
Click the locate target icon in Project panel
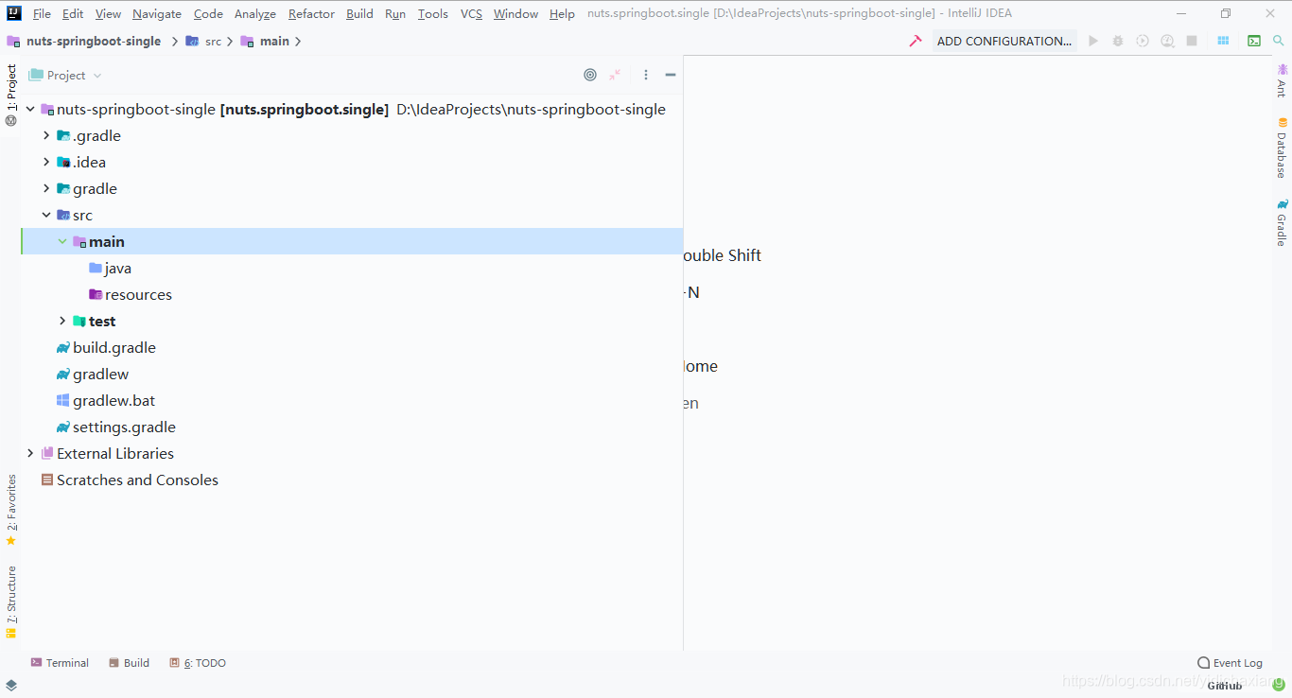[x=590, y=75]
